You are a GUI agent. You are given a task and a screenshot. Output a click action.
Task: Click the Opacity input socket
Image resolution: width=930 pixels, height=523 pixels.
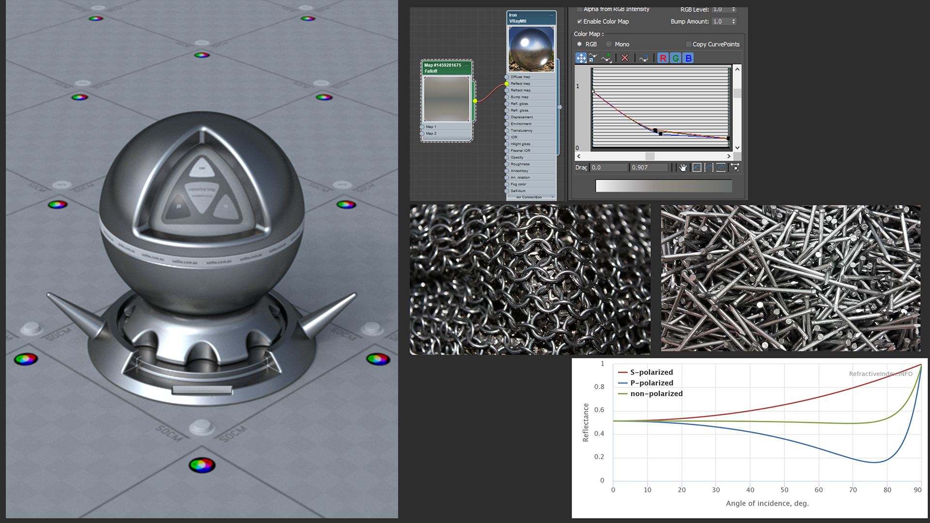tap(507, 157)
